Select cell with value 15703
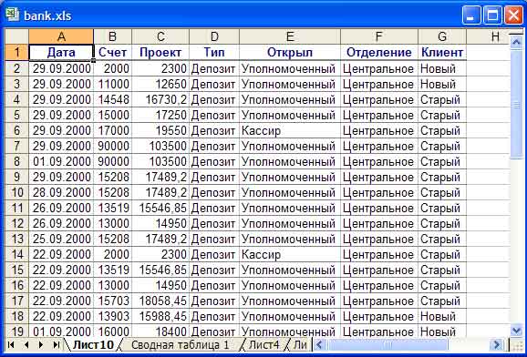Image resolution: width=527 pixels, height=357 pixels. pyautogui.click(x=112, y=301)
